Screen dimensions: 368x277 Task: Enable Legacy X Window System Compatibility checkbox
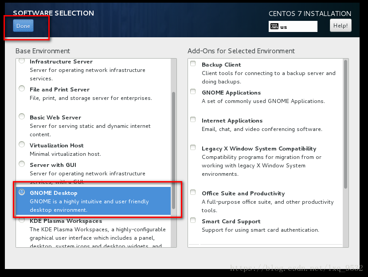(x=193, y=147)
